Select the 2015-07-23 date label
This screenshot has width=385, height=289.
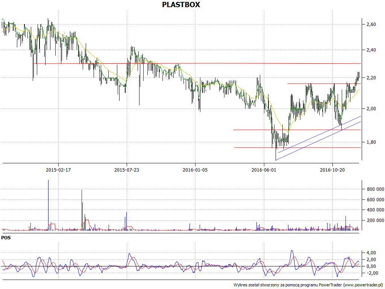click(127, 170)
